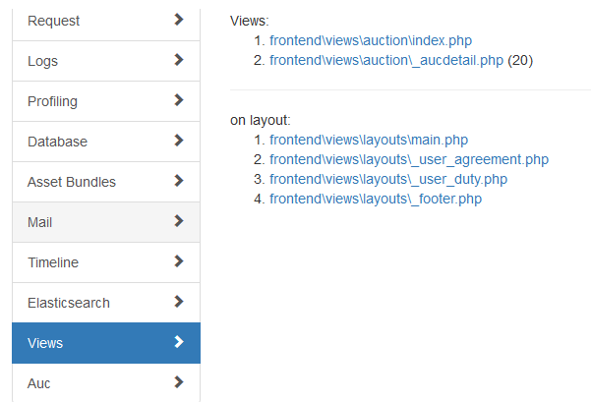Click the chevron arrow in Mail row
591x402 pixels.
click(178, 221)
